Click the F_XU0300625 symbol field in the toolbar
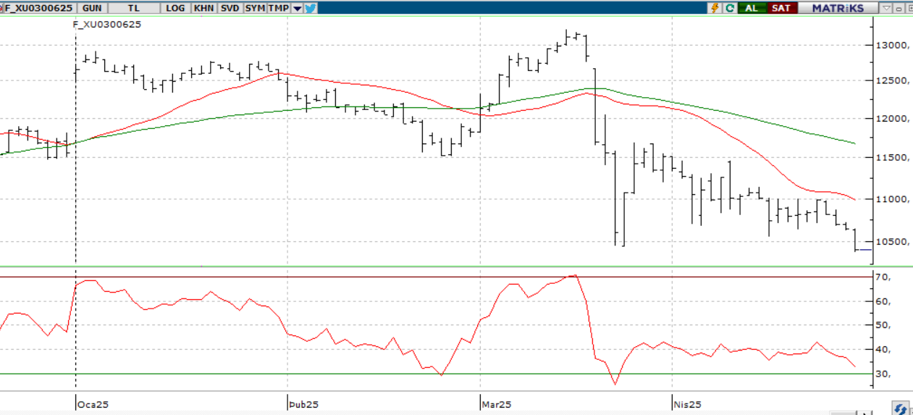 [x=39, y=8]
